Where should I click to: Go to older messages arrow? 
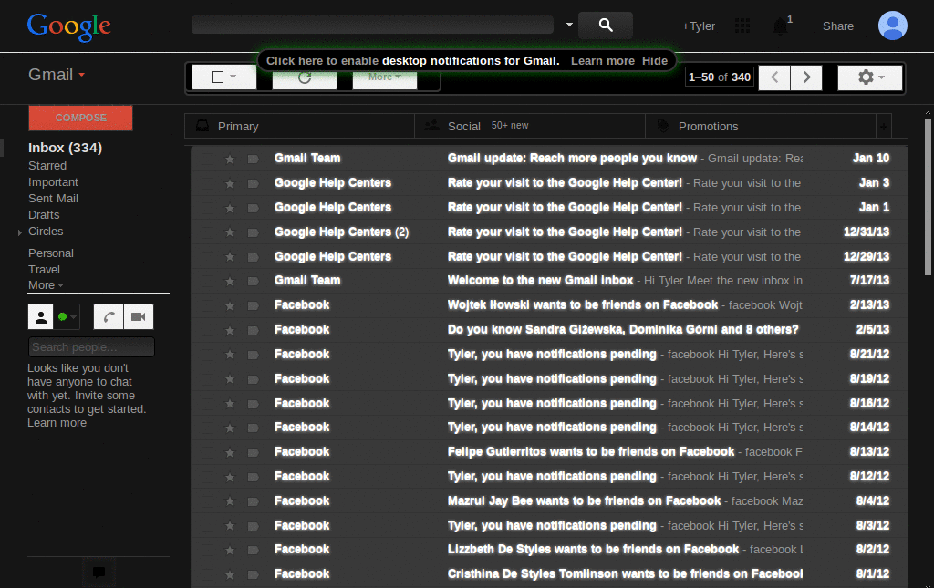[x=806, y=77]
